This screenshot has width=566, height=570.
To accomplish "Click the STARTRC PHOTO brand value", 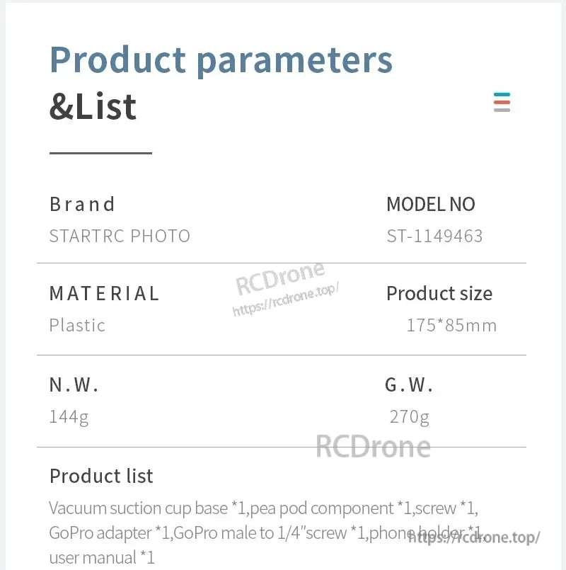I will click(120, 236).
